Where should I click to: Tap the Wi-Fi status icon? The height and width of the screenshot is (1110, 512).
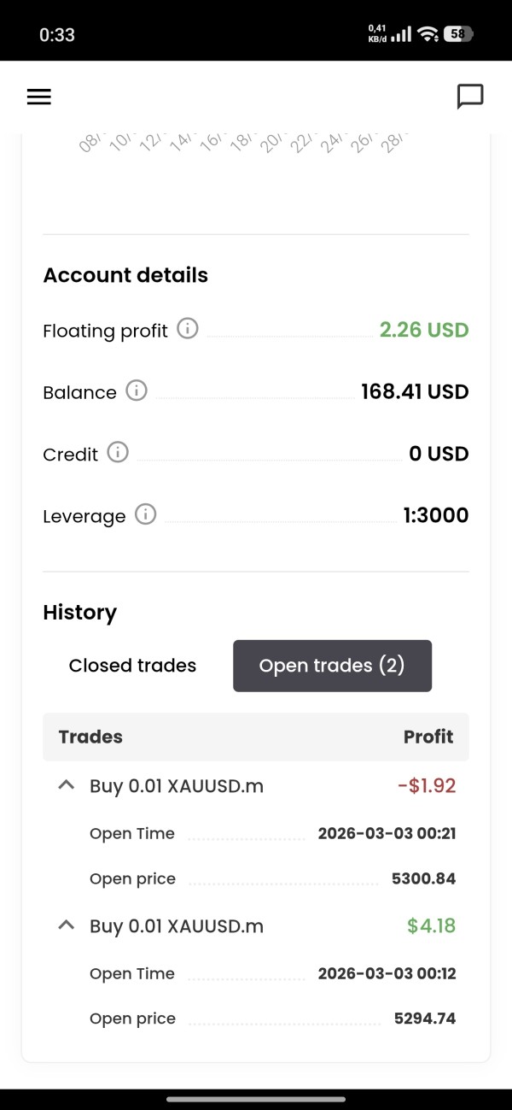[428, 34]
